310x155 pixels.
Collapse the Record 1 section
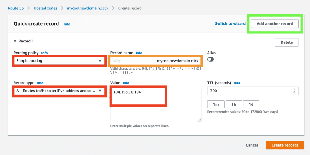(15, 41)
